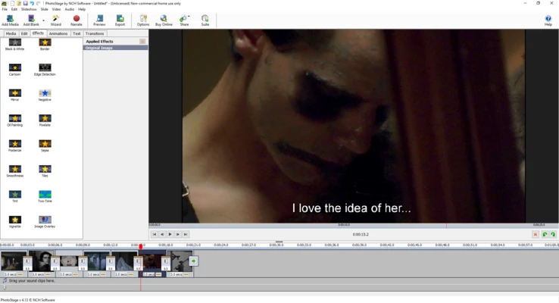Image resolution: width=559 pixels, height=303 pixels.
Task: Click the red playhead on the timeline ruler
Action: pyautogui.click(x=141, y=246)
